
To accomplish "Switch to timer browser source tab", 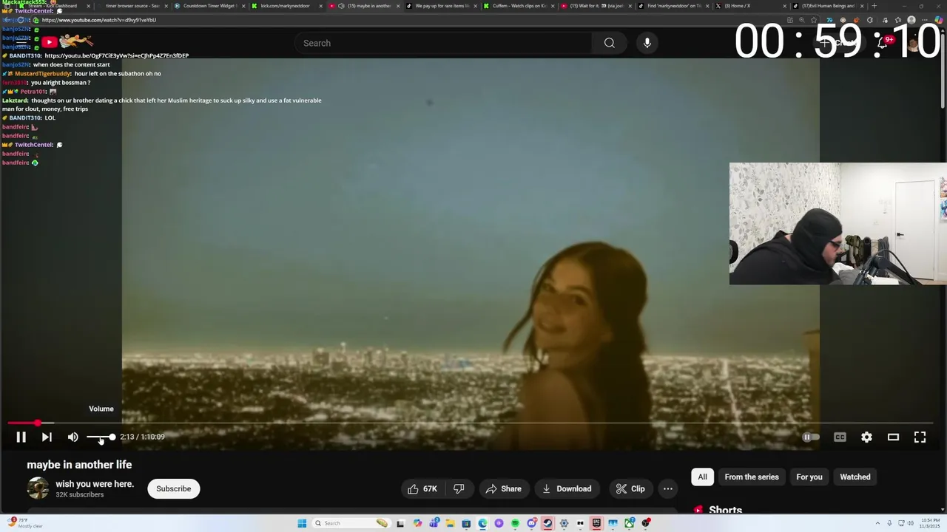I will click(132, 6).
